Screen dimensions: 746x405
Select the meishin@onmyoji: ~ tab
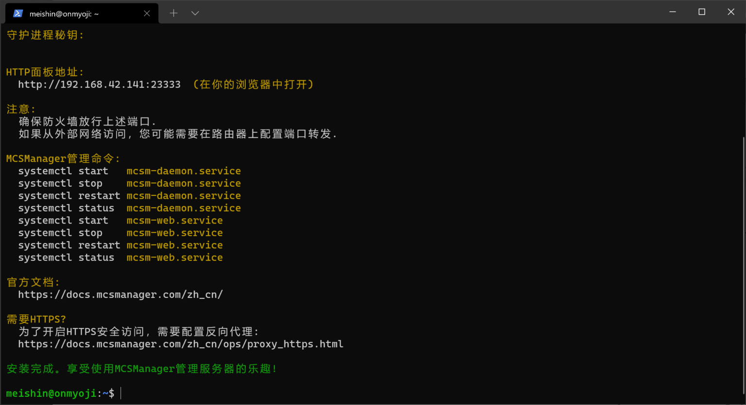pyautogui.click(x=82, y=14)
